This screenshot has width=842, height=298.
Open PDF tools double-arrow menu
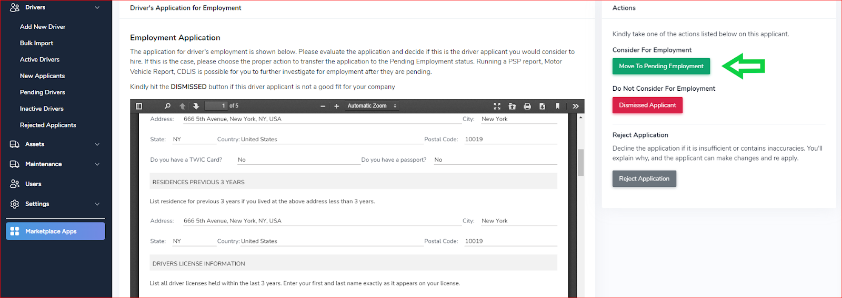576,106
